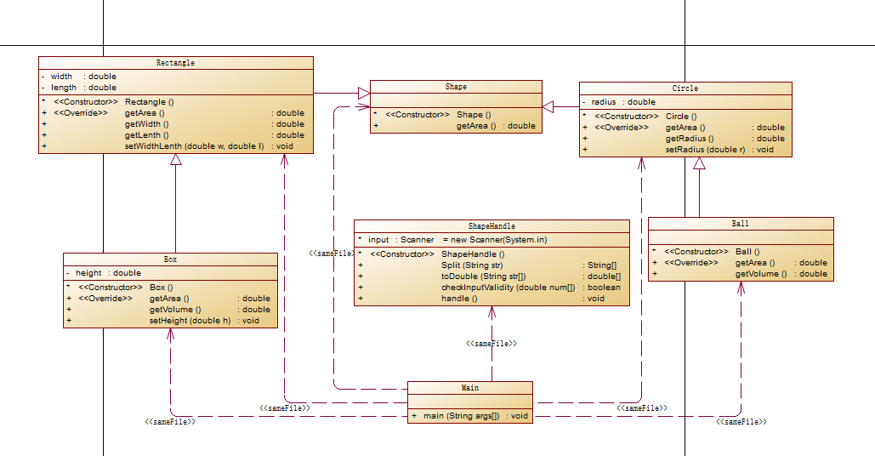Viewport: 875px width, 456px height.
Task: Click the inheritance arrowhead from Circle into Shape
Action: click(548, 106)
